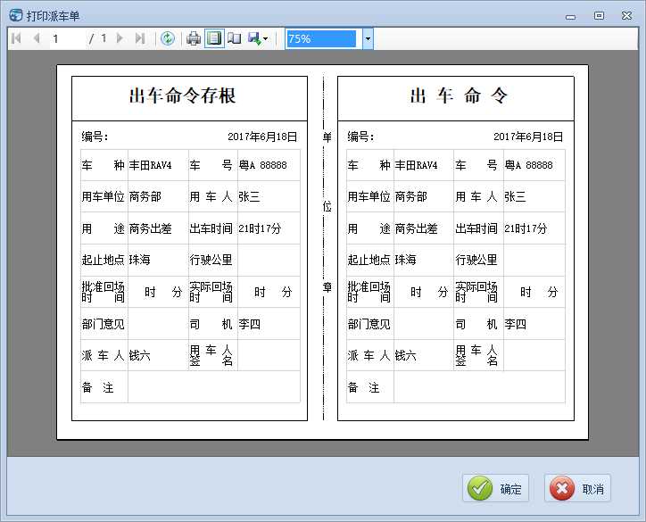The image size is (646, 522).
Task: Open the page setup dialog
Action: [235, 38]
